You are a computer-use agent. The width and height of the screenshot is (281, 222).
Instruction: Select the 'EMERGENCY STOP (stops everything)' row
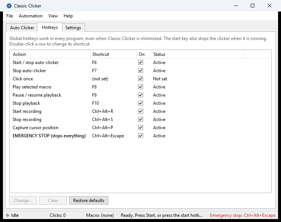[x=140, y=136]
